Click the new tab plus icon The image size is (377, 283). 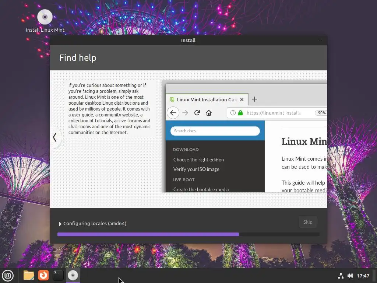click(x=254, y=99)
